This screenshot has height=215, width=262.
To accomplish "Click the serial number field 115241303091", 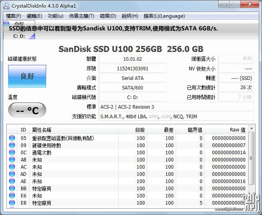I will (x=133, y=69).
